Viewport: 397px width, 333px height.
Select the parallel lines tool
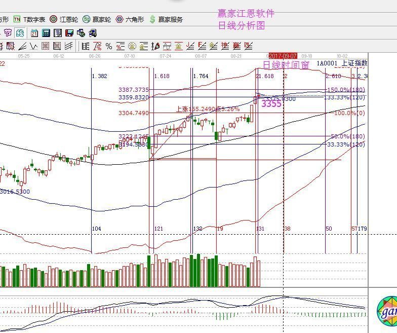point(69,46)
